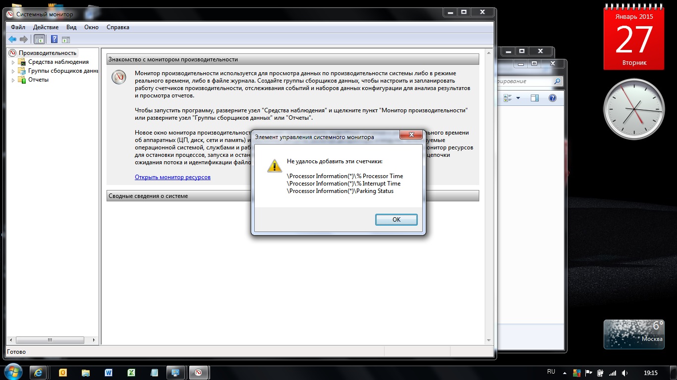Click the tree pane horizontal scrollbar thumb
This screenshot has width=677, height=380.
[50, 340]
